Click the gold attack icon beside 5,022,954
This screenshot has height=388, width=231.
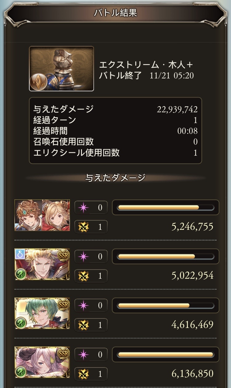tap(83, 276)
